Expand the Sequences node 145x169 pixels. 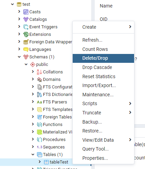[x=33, y=147]
